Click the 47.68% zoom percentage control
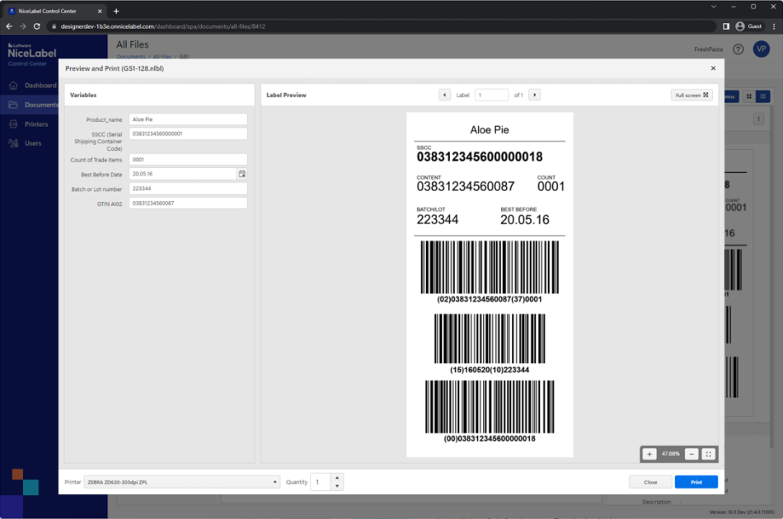The width and height of the screenshot is (783, 519). 671,453
